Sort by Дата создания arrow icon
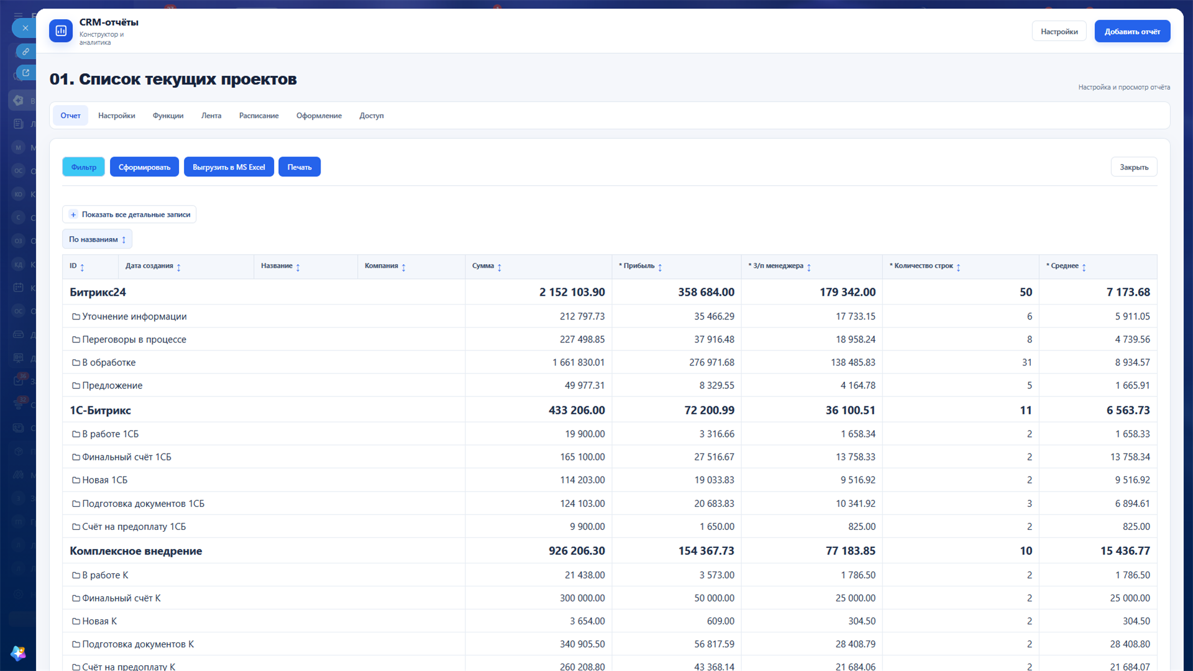1193x671 pixels. (178, 267)
